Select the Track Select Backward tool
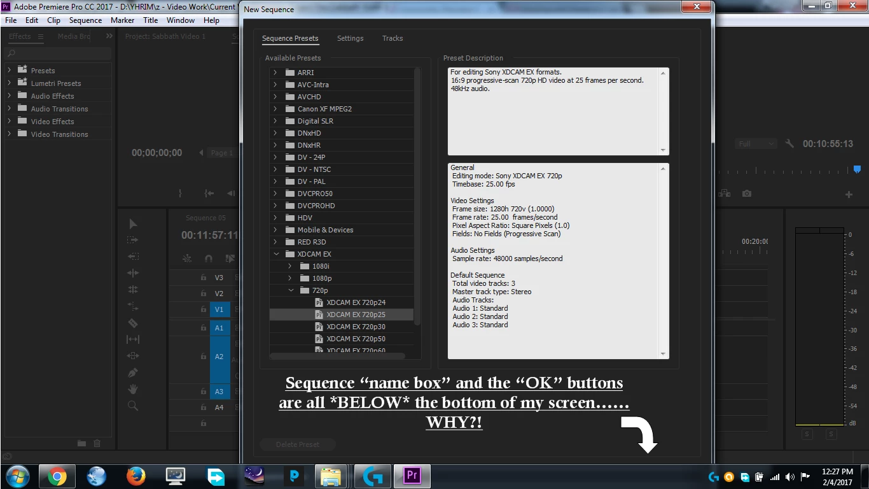 (x=133, y=257)
